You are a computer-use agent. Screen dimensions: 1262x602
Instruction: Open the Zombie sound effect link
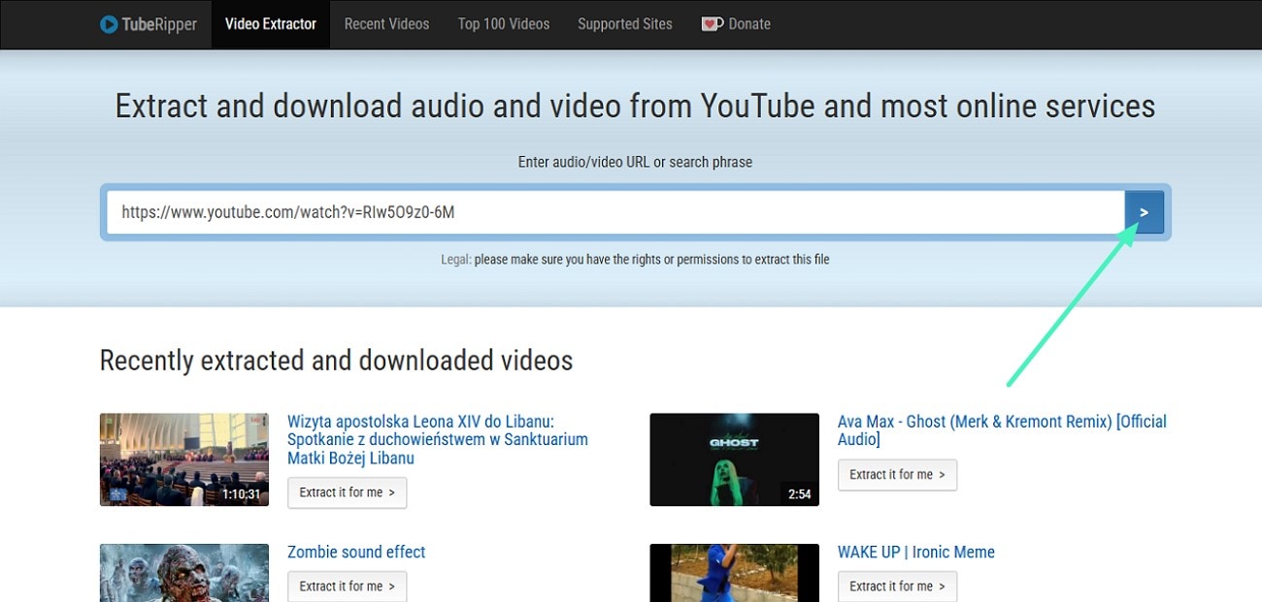point(356,552)
